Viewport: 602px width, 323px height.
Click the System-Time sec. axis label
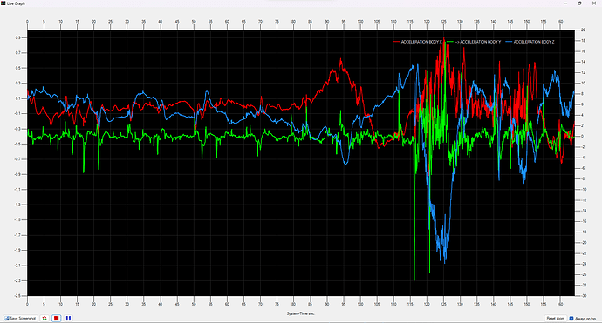click(x=301, y=313)
